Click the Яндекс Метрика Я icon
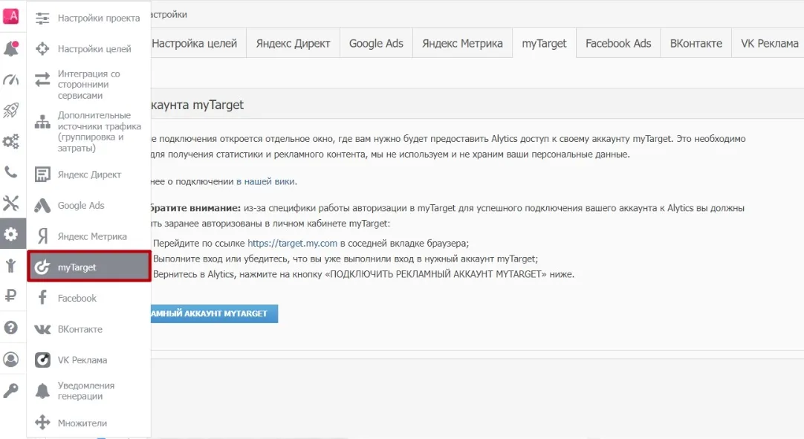This screenshot has height=439, width=804. (x=42, y=236)
